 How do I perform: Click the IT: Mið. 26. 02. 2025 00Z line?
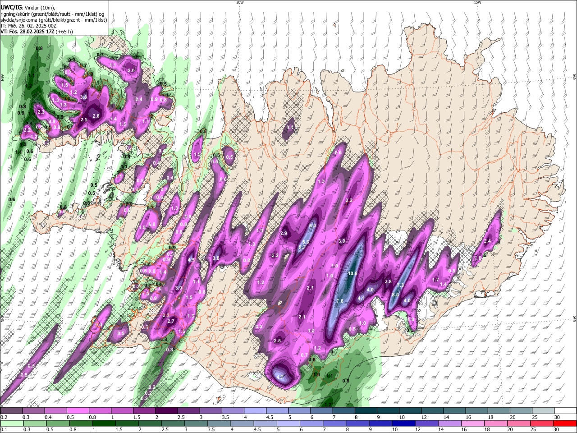[28, 26]
